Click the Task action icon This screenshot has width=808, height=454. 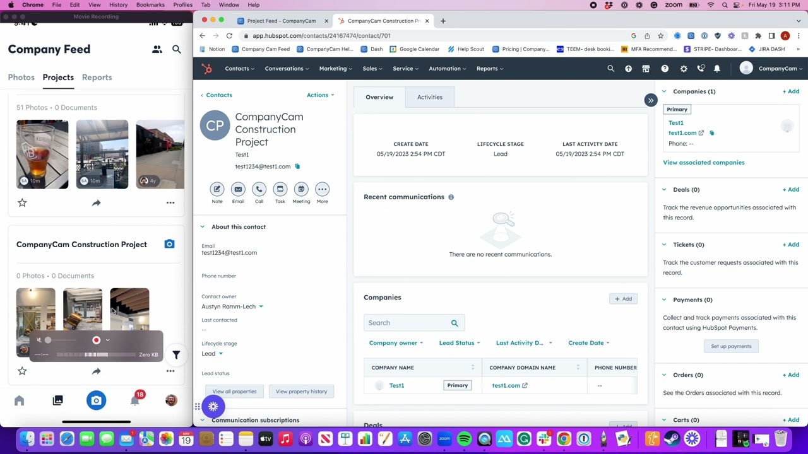[280, 189]
